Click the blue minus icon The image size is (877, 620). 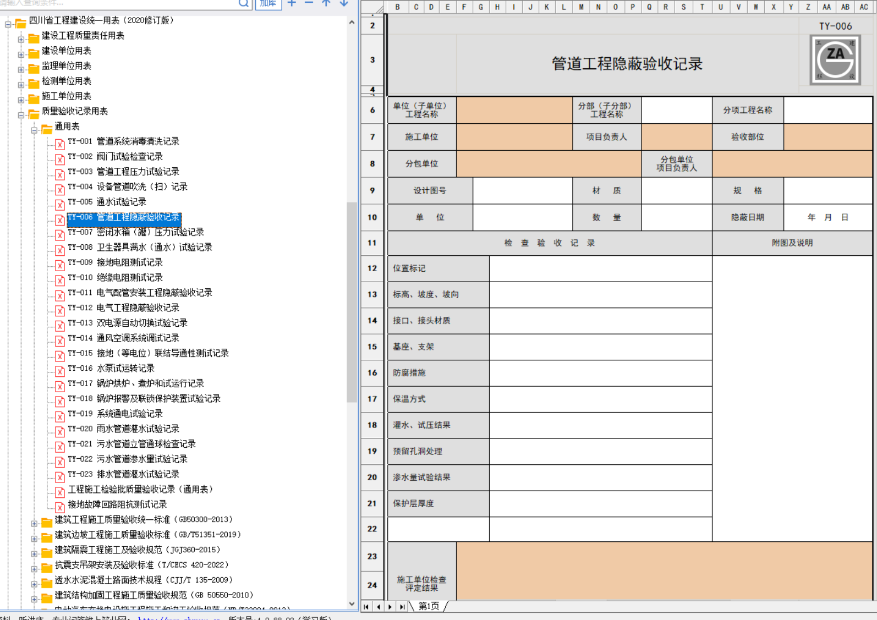click(309, 3)
